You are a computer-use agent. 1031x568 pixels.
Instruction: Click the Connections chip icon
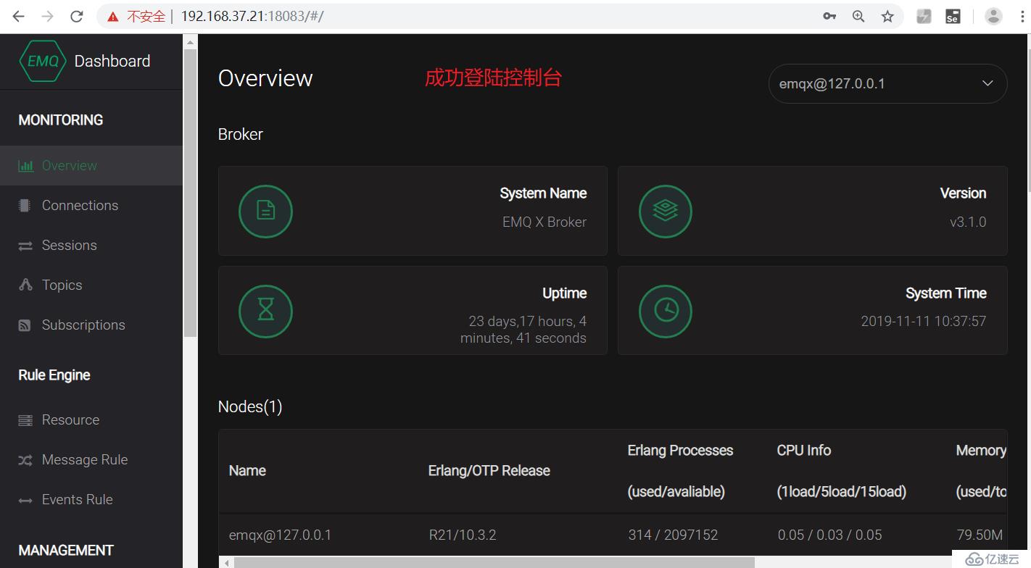pos(25,206)
